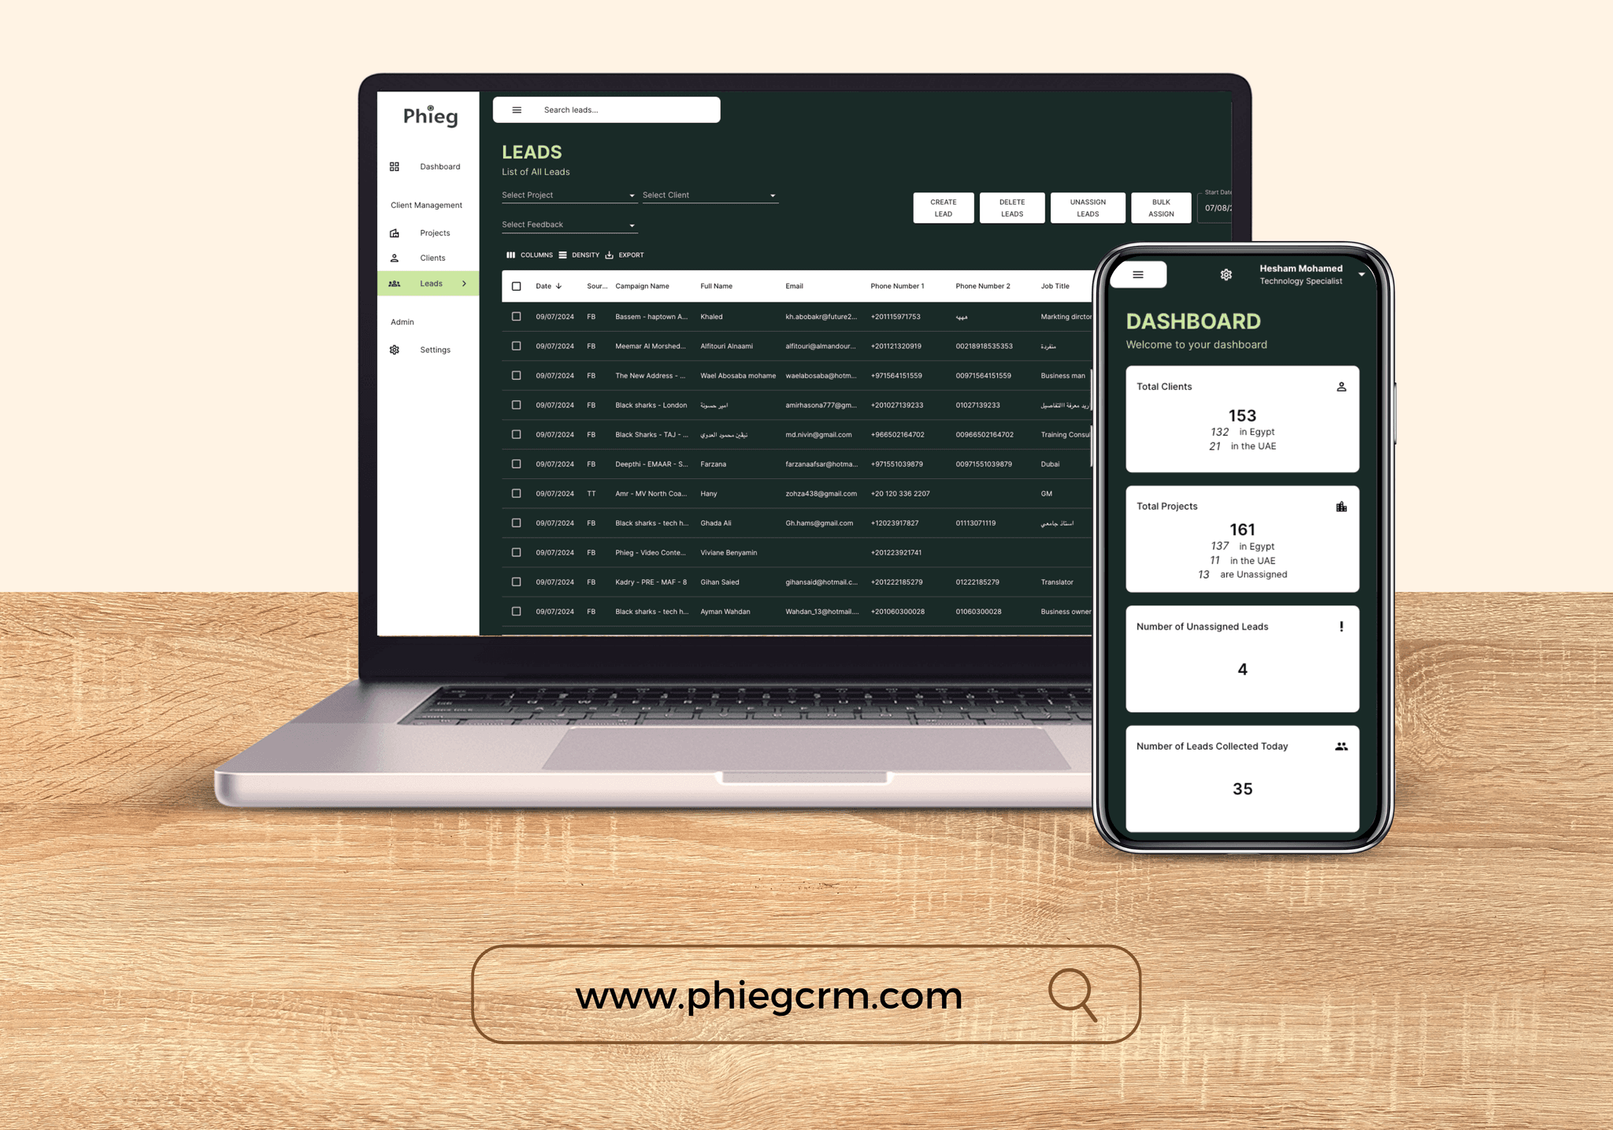Click the Projects icon in sidebar
1613x1130 pixels.
coord(395,233)
